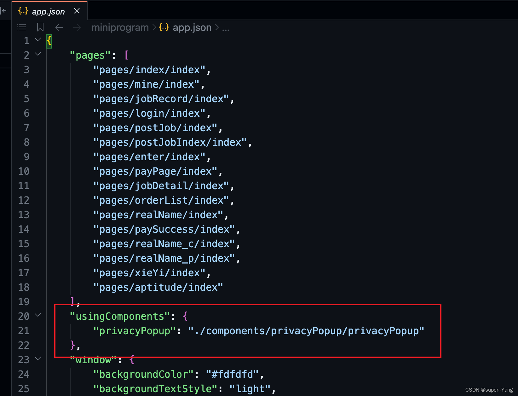Click the "window" key on line 23
The height and width of the screenshot is (396, 518).
[x=93, y=360]
